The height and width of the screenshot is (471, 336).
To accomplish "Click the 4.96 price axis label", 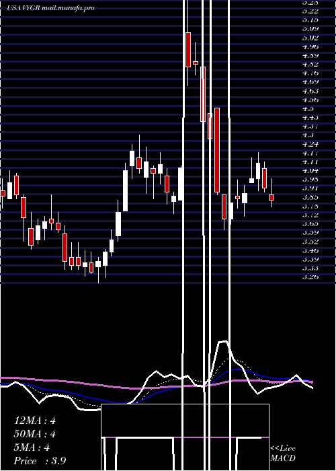I will click(x=310, y=46).
